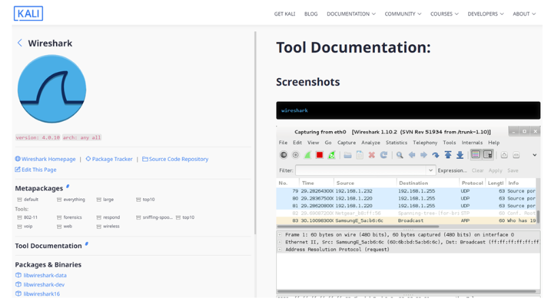
Task: Jump to last packet with the down arrow icon
Action: [460, 155]
